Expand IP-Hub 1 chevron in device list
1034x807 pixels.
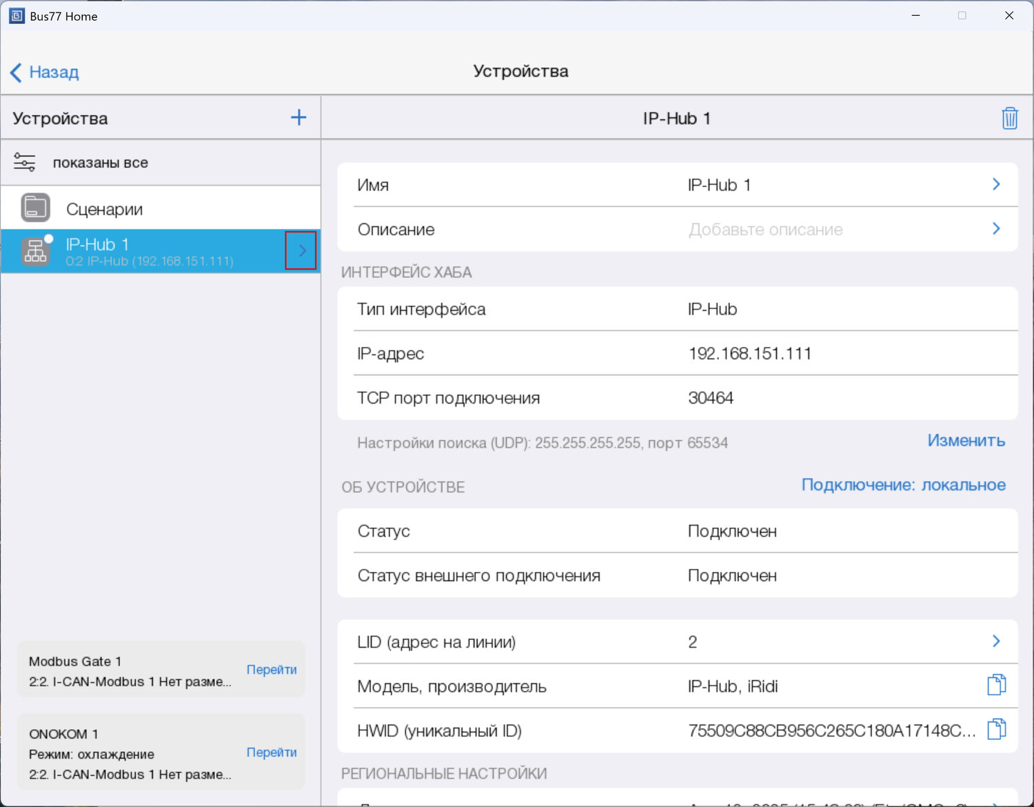pyautogui.click(x=301, y=250)
